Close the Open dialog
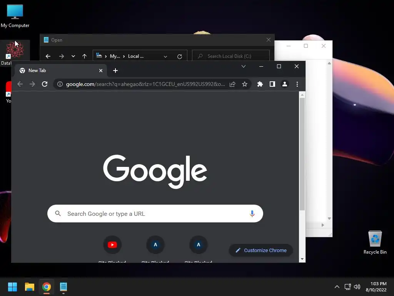The image size is (394, 296). pos(268,40)
